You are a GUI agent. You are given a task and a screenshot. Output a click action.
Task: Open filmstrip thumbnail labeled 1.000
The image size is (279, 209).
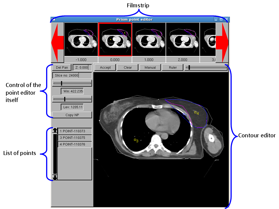[x=149, y=39]
